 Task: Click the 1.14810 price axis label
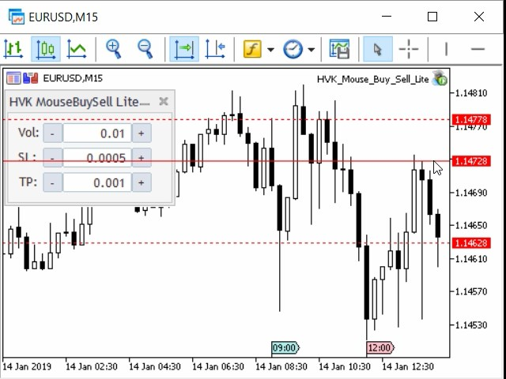point(470,93)
